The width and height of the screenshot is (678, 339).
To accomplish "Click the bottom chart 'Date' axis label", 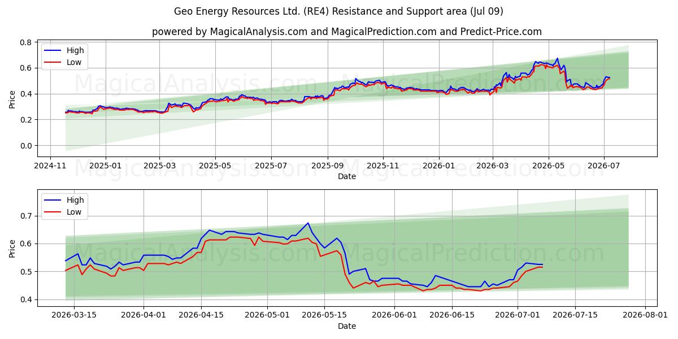I will (x=347, y=326).
